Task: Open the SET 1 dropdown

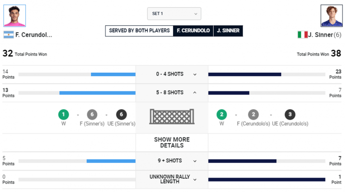Action: [174, 13]
